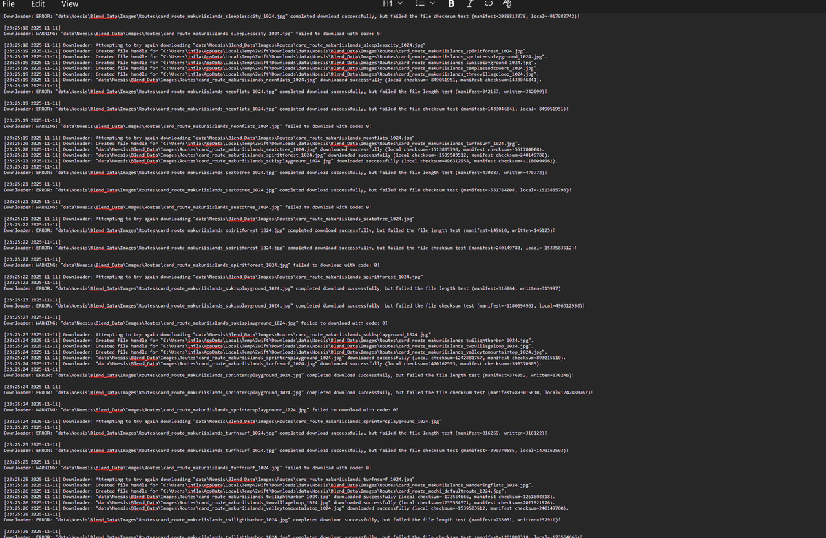Click the turfnsurf 'downloaded successfully' line
Image resolution: width=826 pixels, height=538 pixels.
(273, 363)
